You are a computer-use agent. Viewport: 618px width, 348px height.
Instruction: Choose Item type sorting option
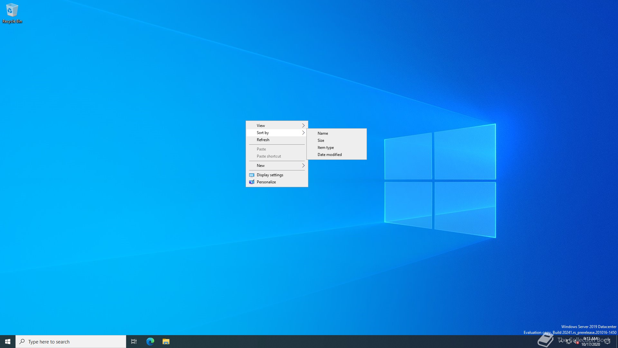pyautogui.click(x=326, y=148)
